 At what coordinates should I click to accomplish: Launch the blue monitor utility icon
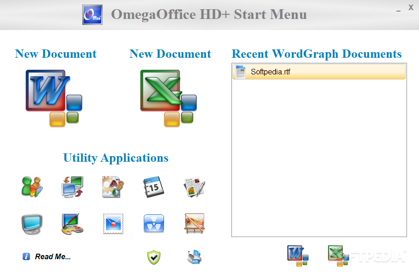[32, 224]
